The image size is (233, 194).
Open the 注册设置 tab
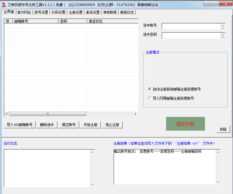pyautogui.click(x=75, y=12)
